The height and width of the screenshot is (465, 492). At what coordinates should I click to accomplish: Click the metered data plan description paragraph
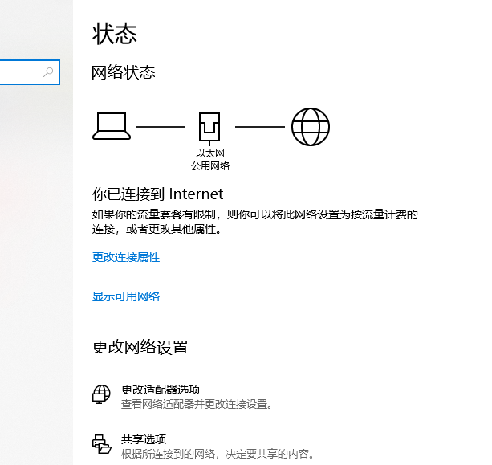click(x=255, y=222)
